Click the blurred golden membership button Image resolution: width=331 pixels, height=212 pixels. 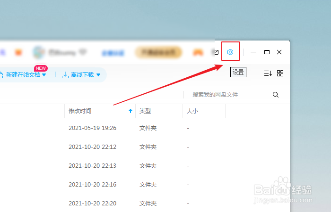(158, 52)
